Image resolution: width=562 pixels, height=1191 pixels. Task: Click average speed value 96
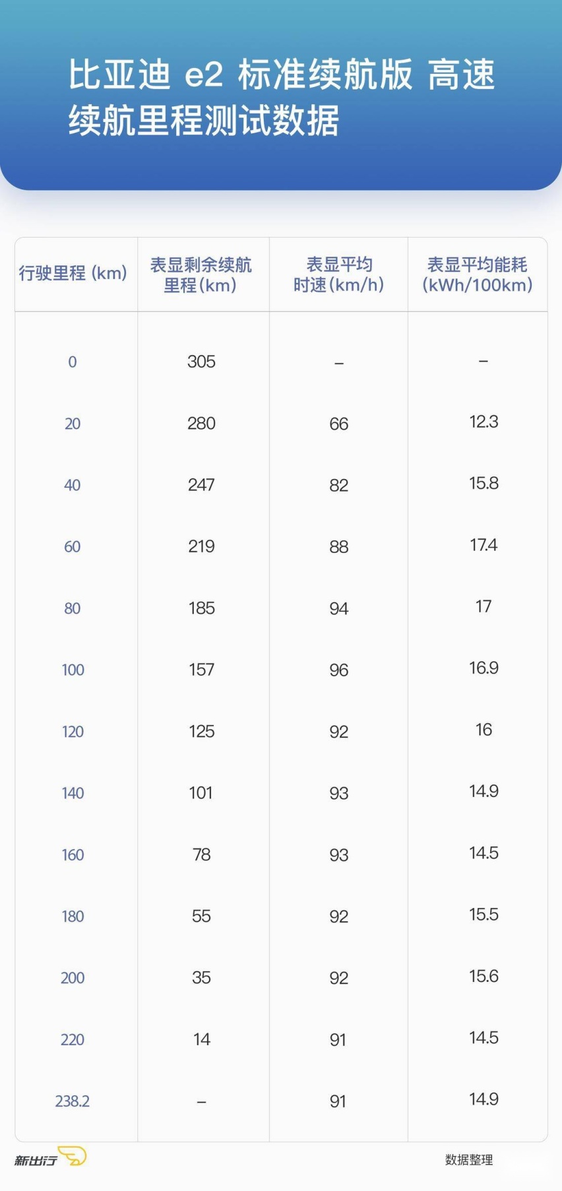pyautogui.click(x=339, y=670)
